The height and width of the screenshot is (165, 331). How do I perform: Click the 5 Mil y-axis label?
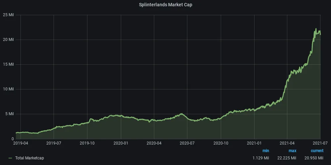coord(10,114)
